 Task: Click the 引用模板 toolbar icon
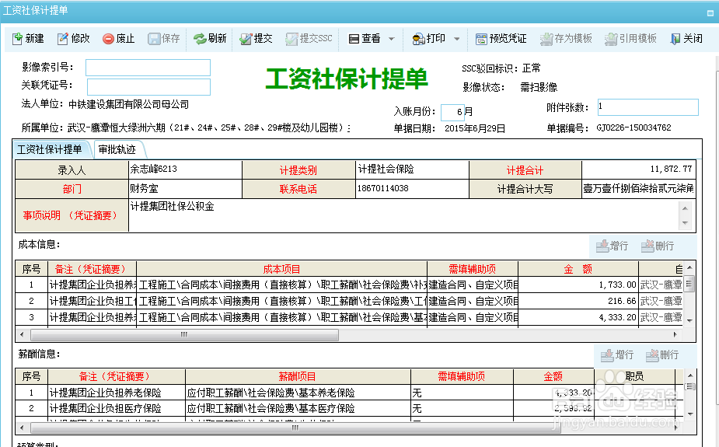coord(611,39)
